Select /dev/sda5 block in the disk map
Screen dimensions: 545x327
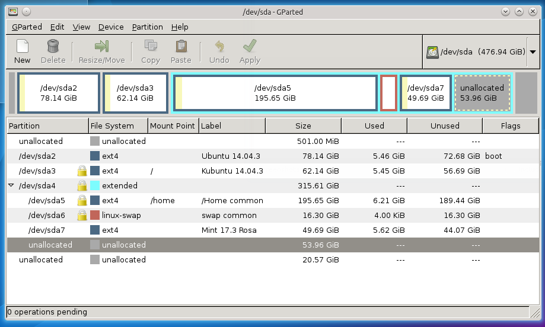click(275, 93)
